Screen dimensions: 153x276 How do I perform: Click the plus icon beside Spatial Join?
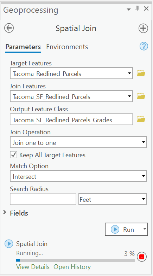pyautogui.click(x=143, y=28)
